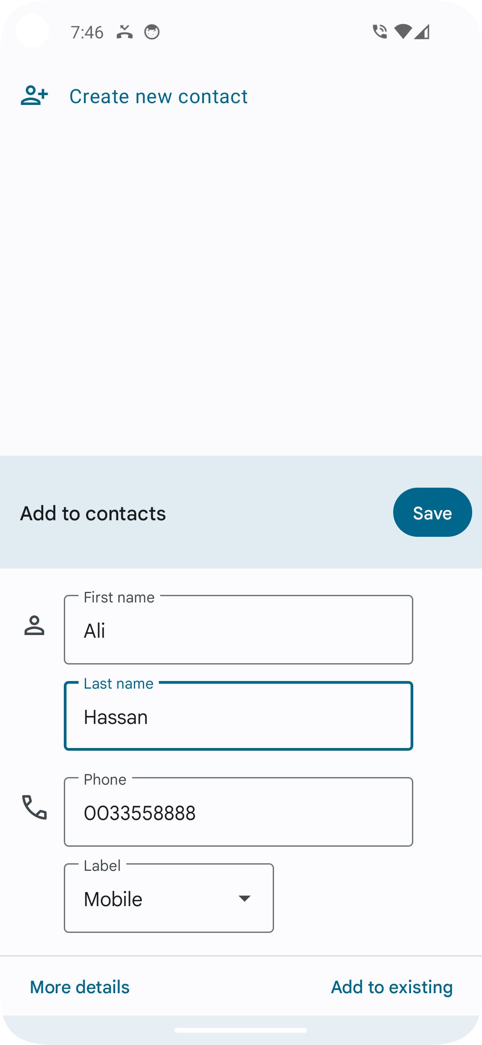
Task: Tap the Add to contacts header
Action: (x=93, y=513)
